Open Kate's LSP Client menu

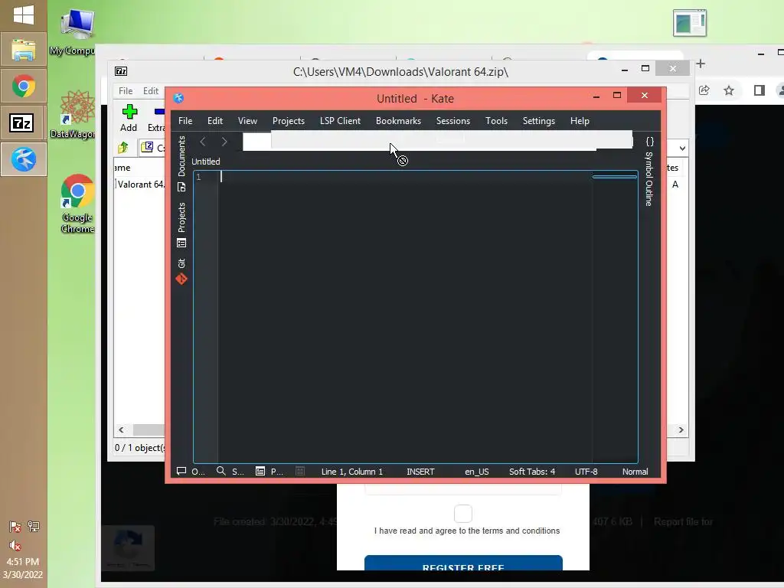click(340, 120)
